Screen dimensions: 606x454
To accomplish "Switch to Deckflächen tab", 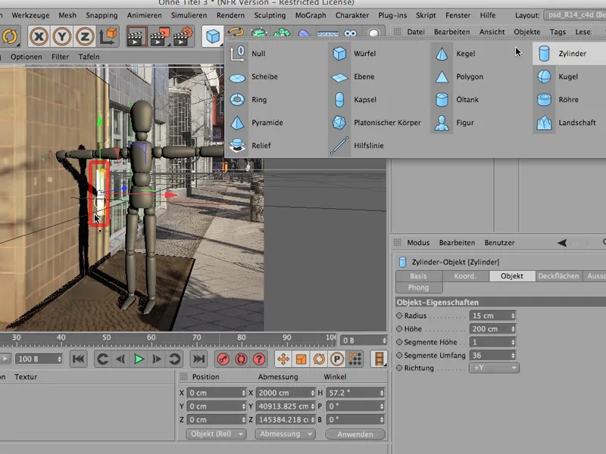I will pos(558,276).
